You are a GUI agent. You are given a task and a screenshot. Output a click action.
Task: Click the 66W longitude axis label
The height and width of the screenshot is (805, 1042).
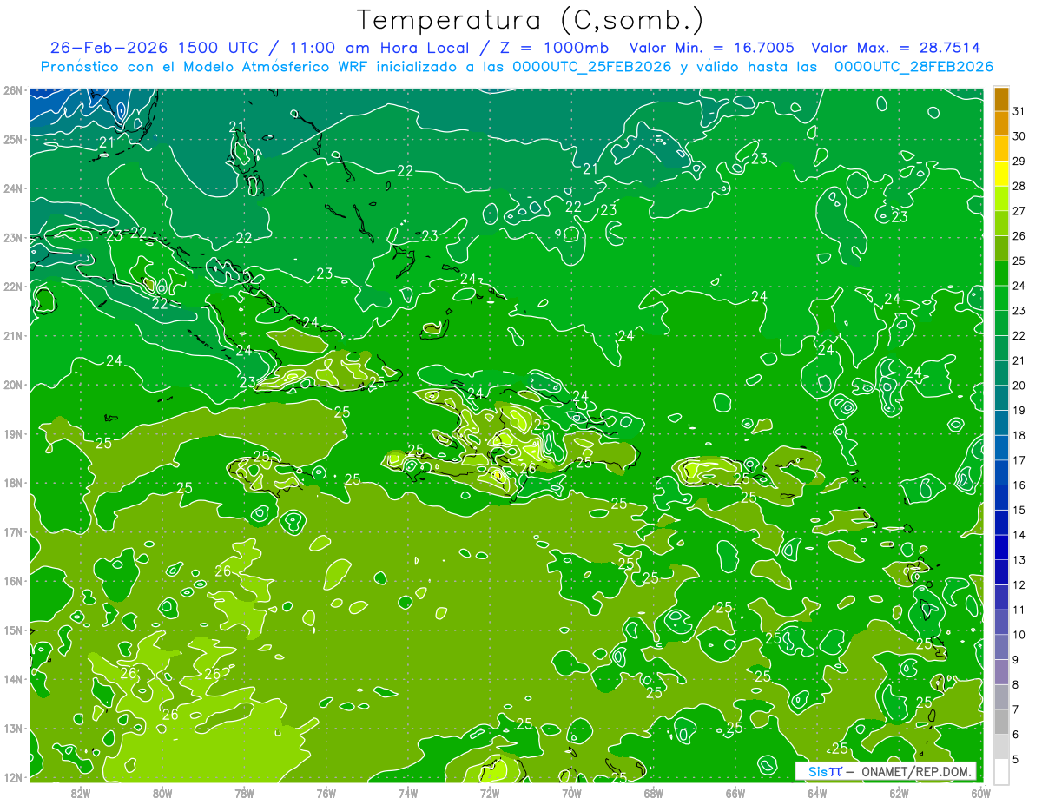[x=735, y=792]
